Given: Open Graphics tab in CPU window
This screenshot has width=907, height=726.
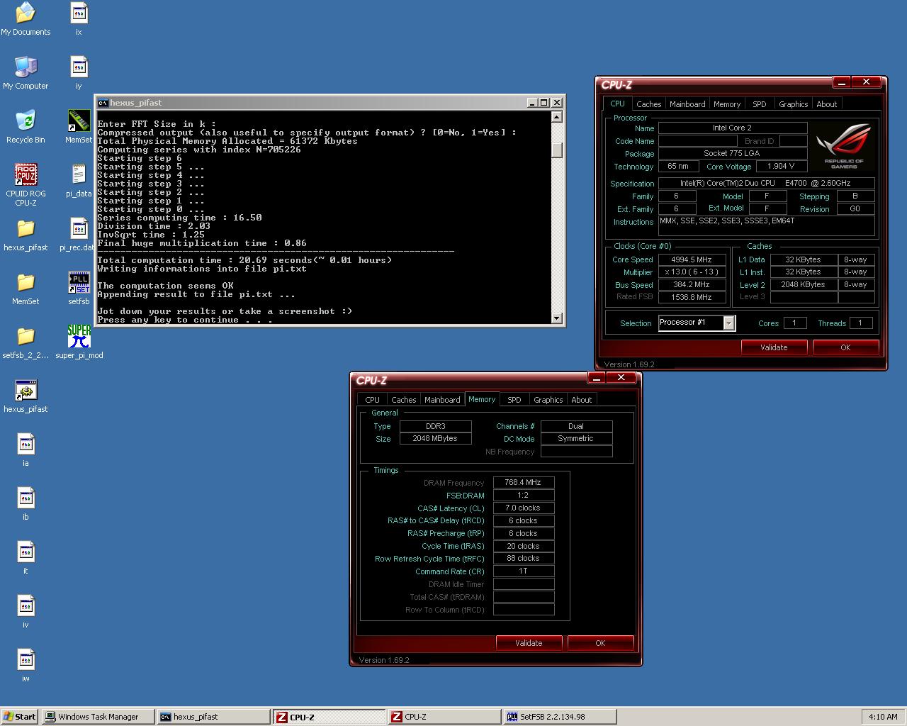Looking at the screenshot, I should (x=793, y=104).
